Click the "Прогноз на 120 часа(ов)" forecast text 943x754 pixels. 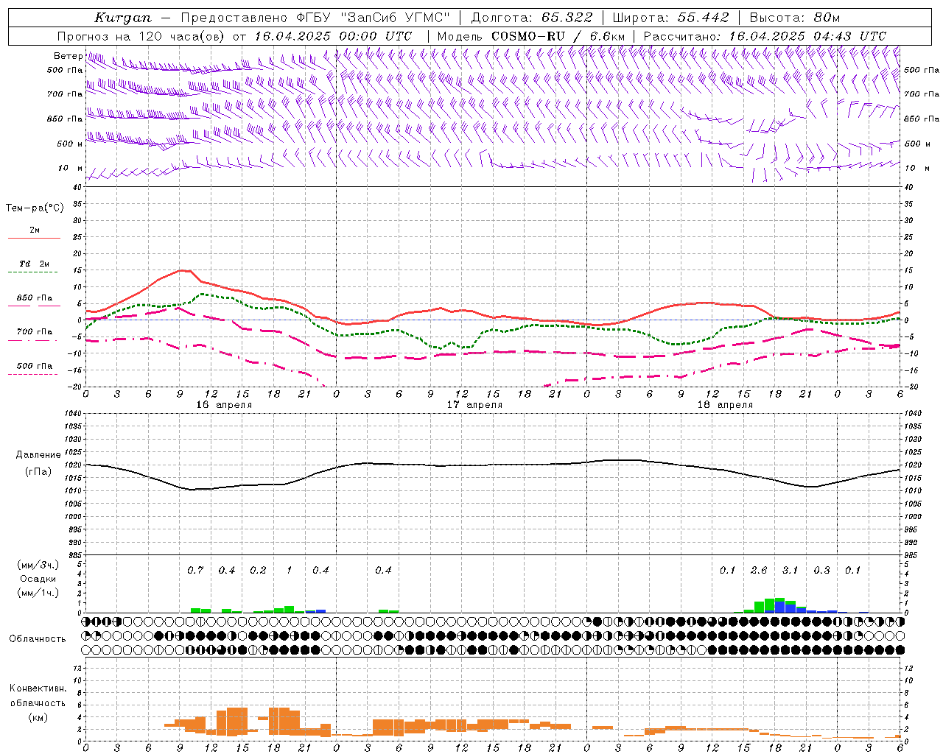click(141, 36)
